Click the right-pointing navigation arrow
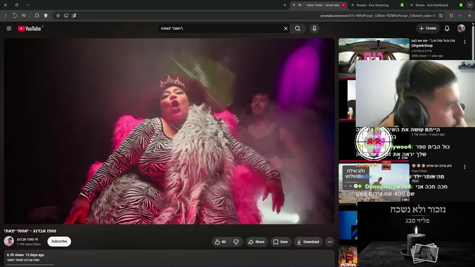This screenshot has width=475, height=267. 469,16
